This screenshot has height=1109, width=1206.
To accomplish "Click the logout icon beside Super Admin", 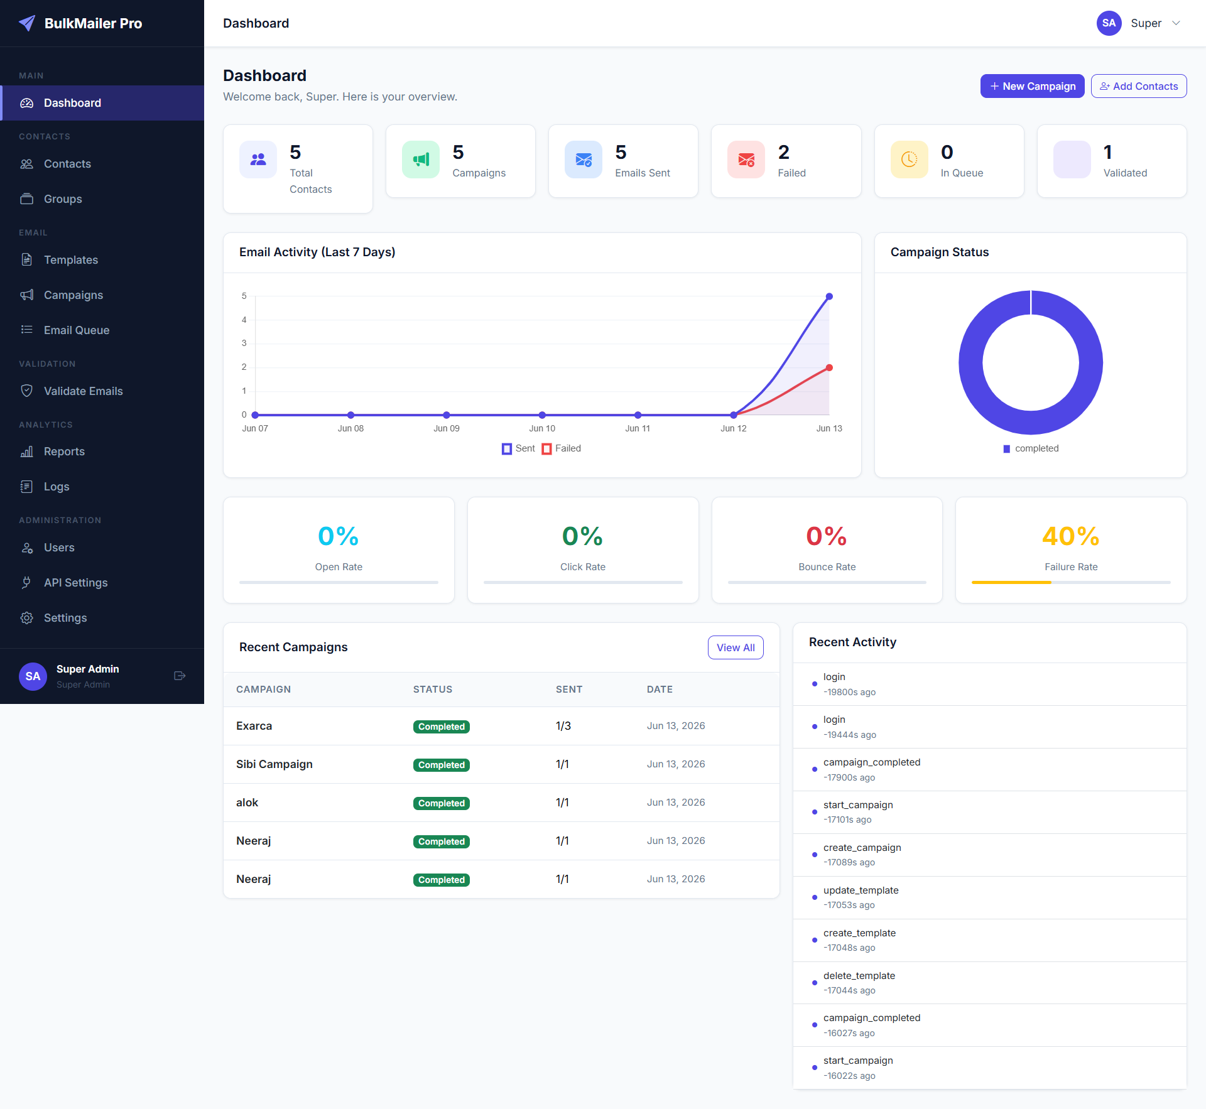I will 180,676.
